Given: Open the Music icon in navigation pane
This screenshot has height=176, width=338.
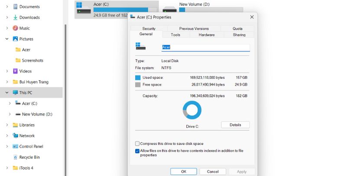Looking at the screenshot, I should tap(15, 28).
